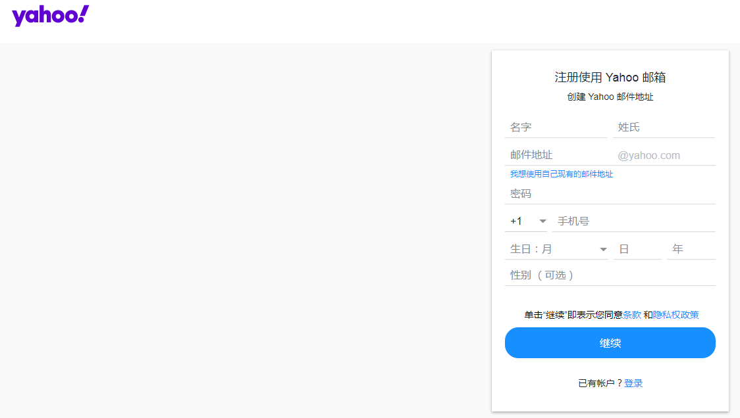The width and height of the screenshot is (740, 418).
Task: Select the 年 birth year field
Action: tap(691, 249)
